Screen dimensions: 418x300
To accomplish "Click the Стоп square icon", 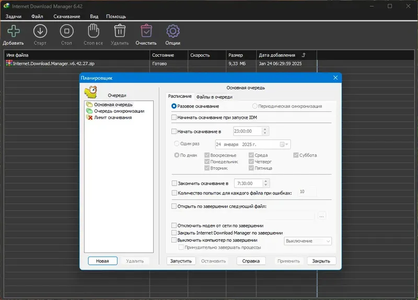I will coord(67,31).
